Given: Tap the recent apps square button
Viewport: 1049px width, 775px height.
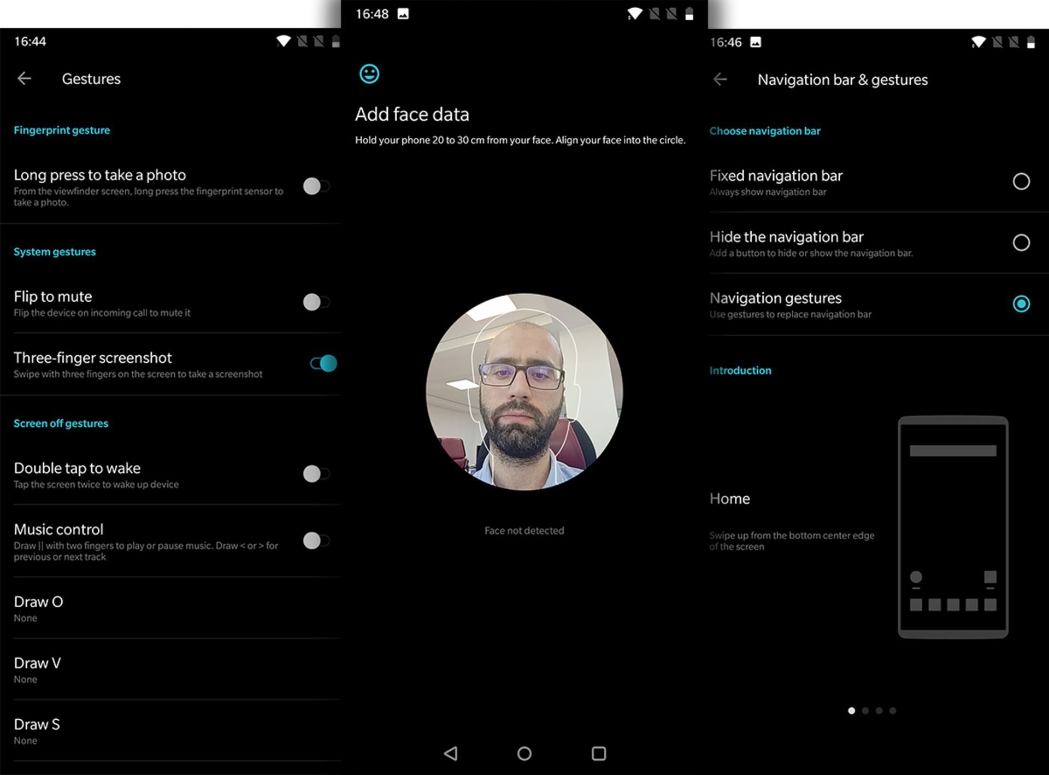Looking at the screenshot, I should coord(599,754).
